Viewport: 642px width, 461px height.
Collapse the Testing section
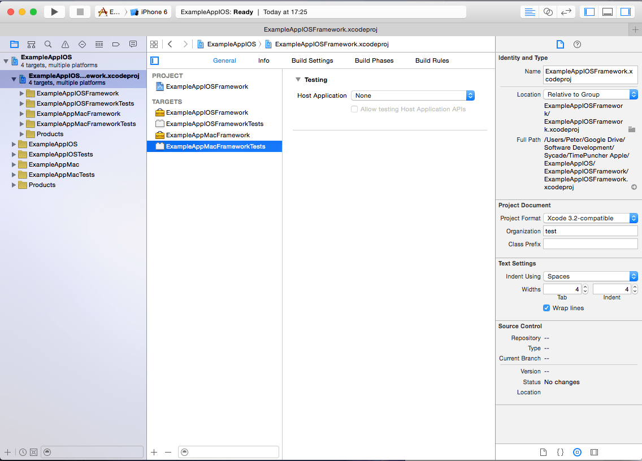298,80
